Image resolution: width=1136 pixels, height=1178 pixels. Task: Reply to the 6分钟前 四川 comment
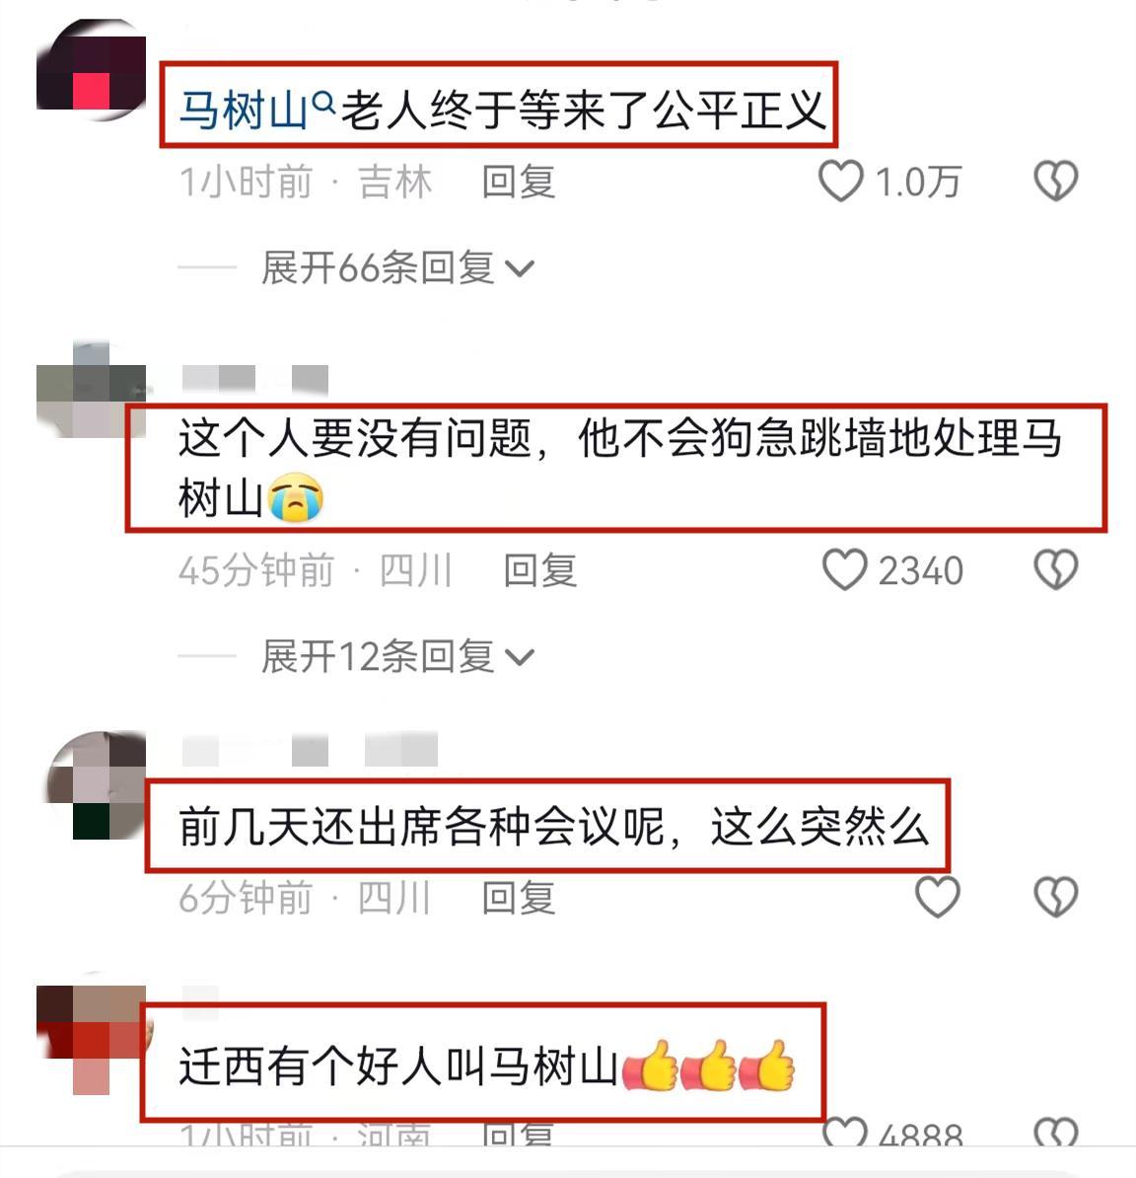518,898
